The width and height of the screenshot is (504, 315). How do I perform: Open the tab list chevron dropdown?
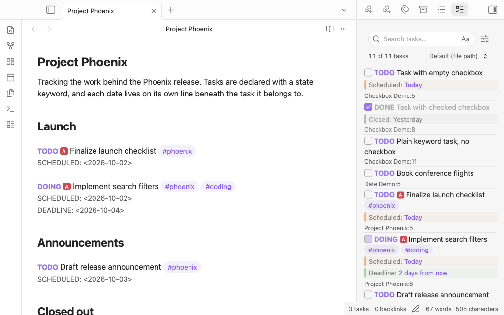point(344,10)
